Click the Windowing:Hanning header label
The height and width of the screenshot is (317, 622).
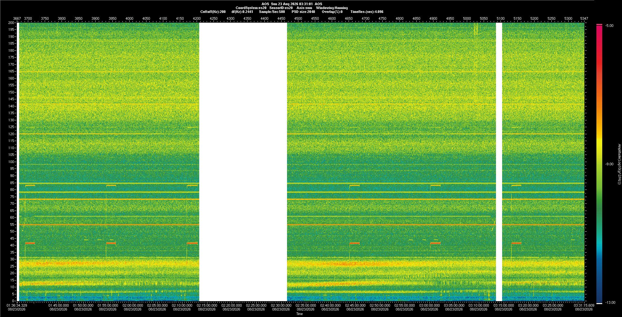click(332, 8)
